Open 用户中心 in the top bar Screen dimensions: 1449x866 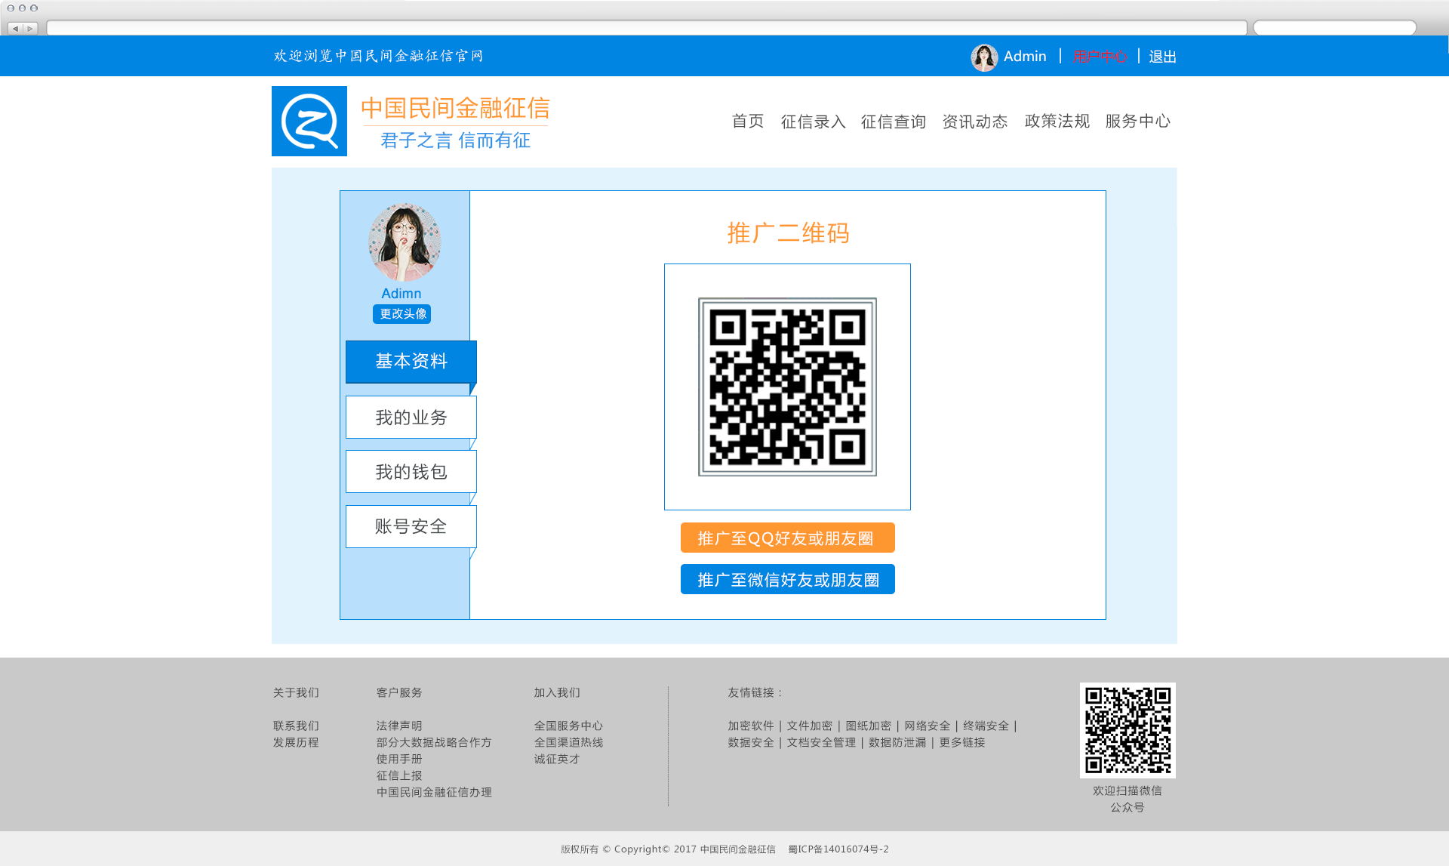tap(1100, 57)
